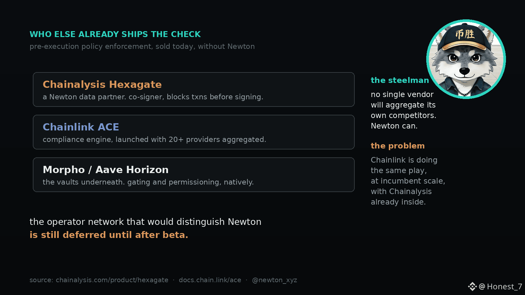Click 'the problem' orange heading
Screen dimensions: 525x295
[x=398, y=146]
